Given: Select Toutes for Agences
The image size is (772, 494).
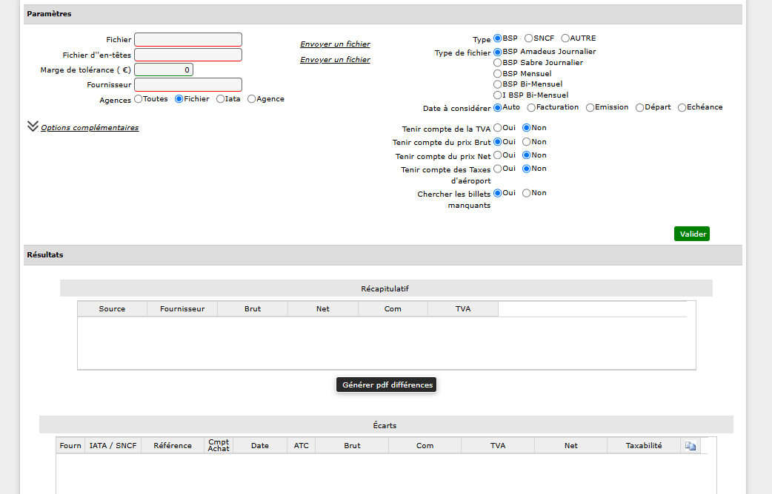Looking at the screenshot, I should click(x=139, y=99).
